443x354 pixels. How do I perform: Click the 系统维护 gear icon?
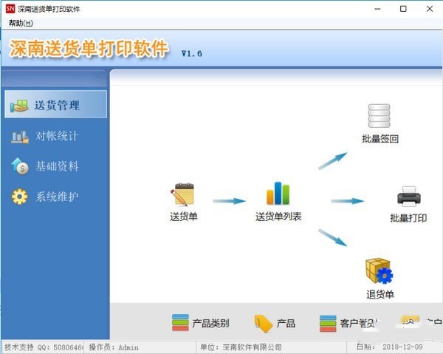19,197
